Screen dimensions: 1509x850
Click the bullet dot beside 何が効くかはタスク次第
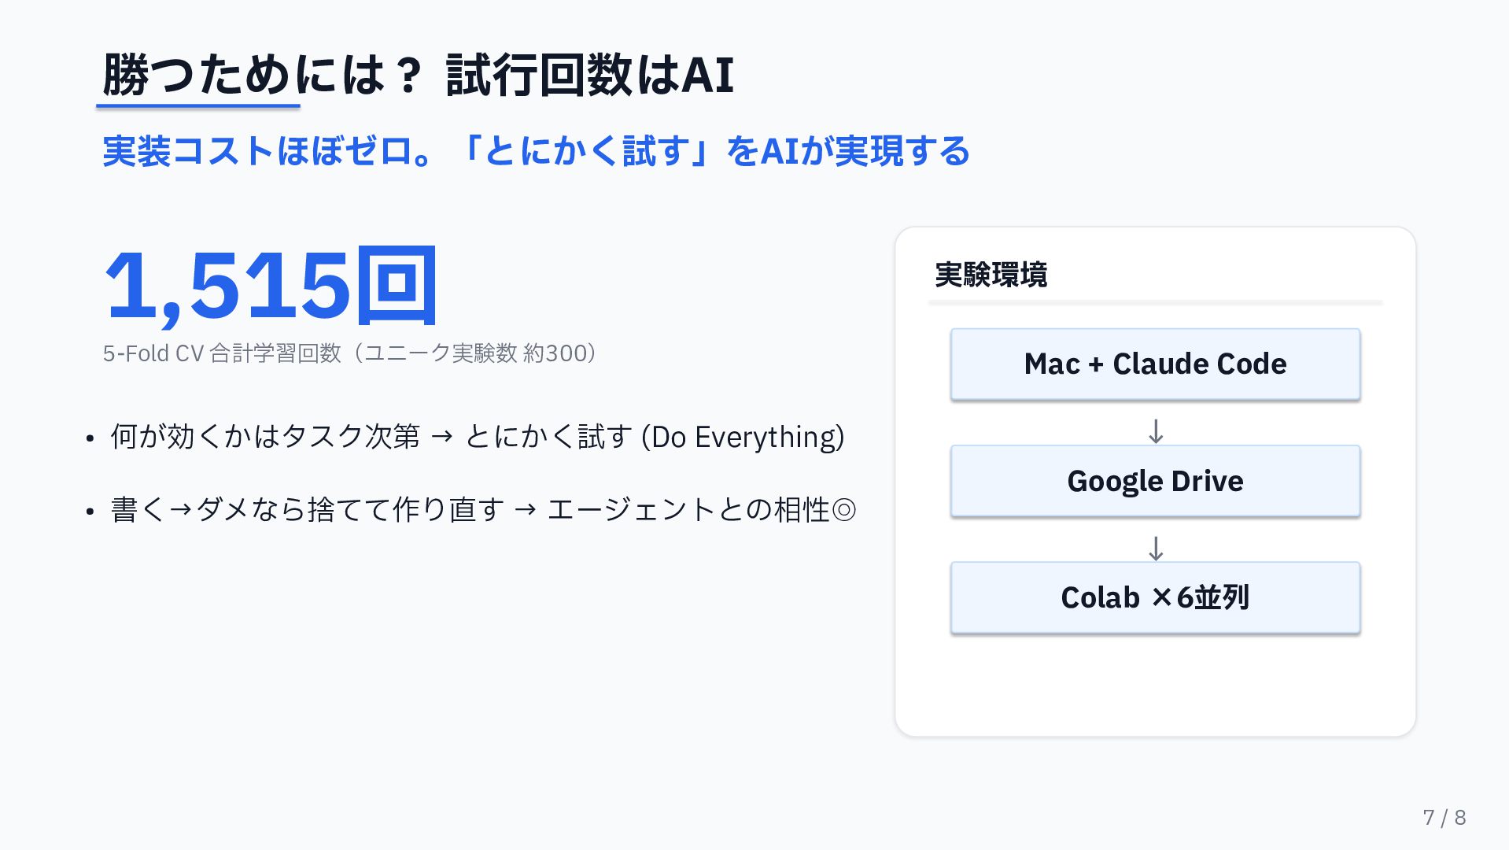[x=90, y=438]
